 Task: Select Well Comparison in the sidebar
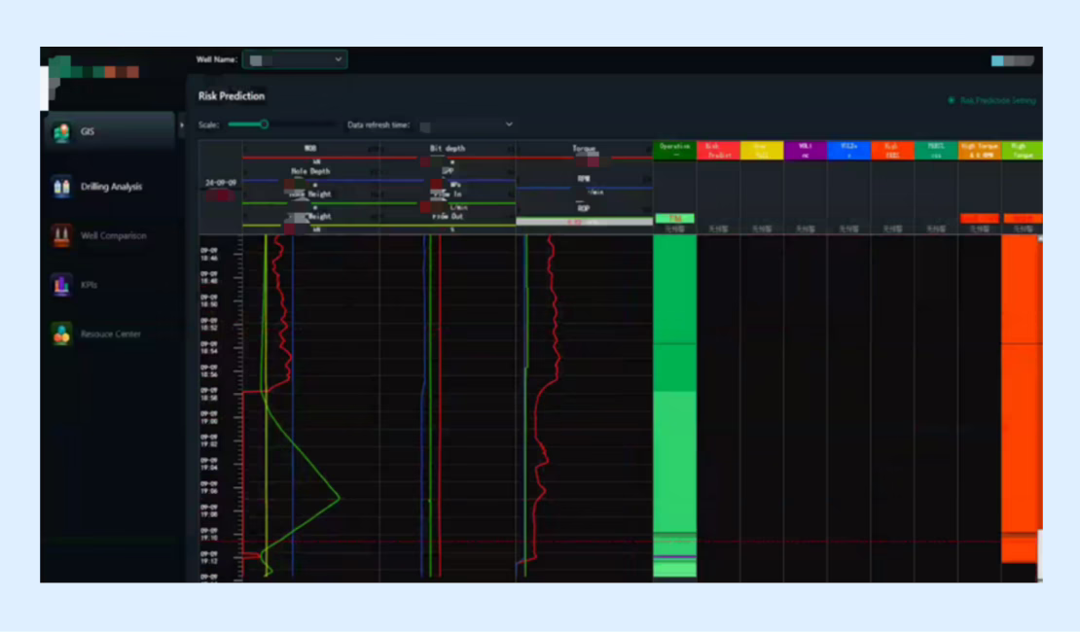(114, 235)
